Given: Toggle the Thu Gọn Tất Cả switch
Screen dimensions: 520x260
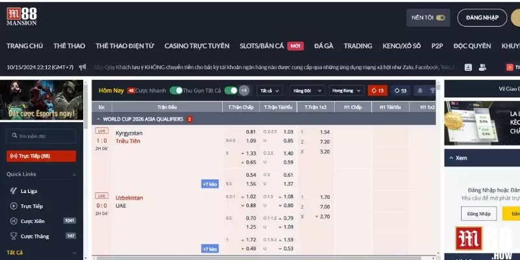Looking at the screenshot, I should [x=230, y=90].
